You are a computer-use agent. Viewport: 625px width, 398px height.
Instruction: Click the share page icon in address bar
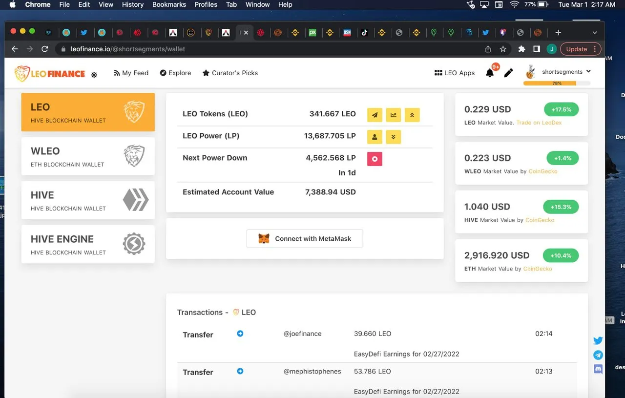pos(488,49)
